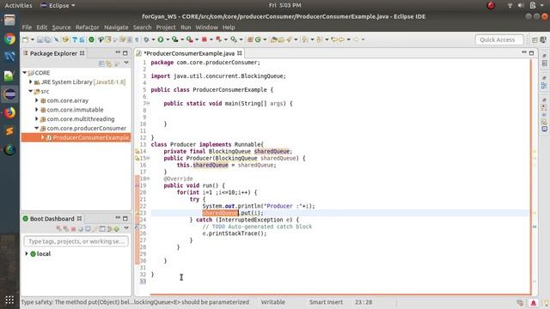
Task: Click the green Run button in toolbar
Action: click(x=161, y=39)
